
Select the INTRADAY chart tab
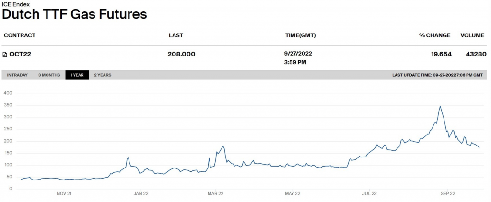(x=17, y=75)
